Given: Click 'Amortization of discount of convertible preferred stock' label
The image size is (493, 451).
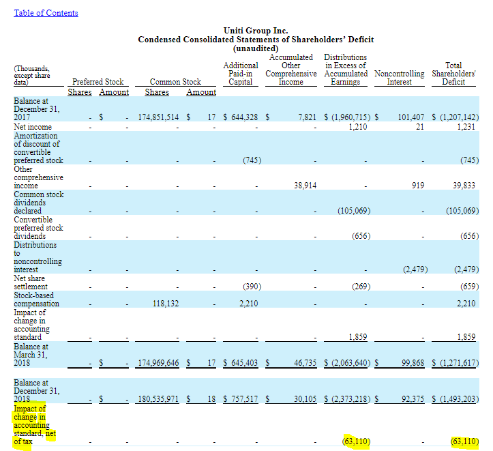Looking at the screenshot, I should [38, 148].
